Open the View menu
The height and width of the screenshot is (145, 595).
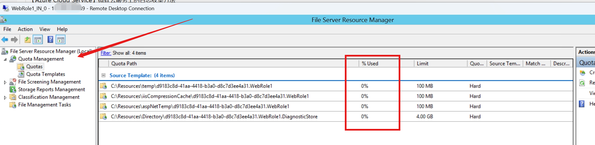coord(45,29)
